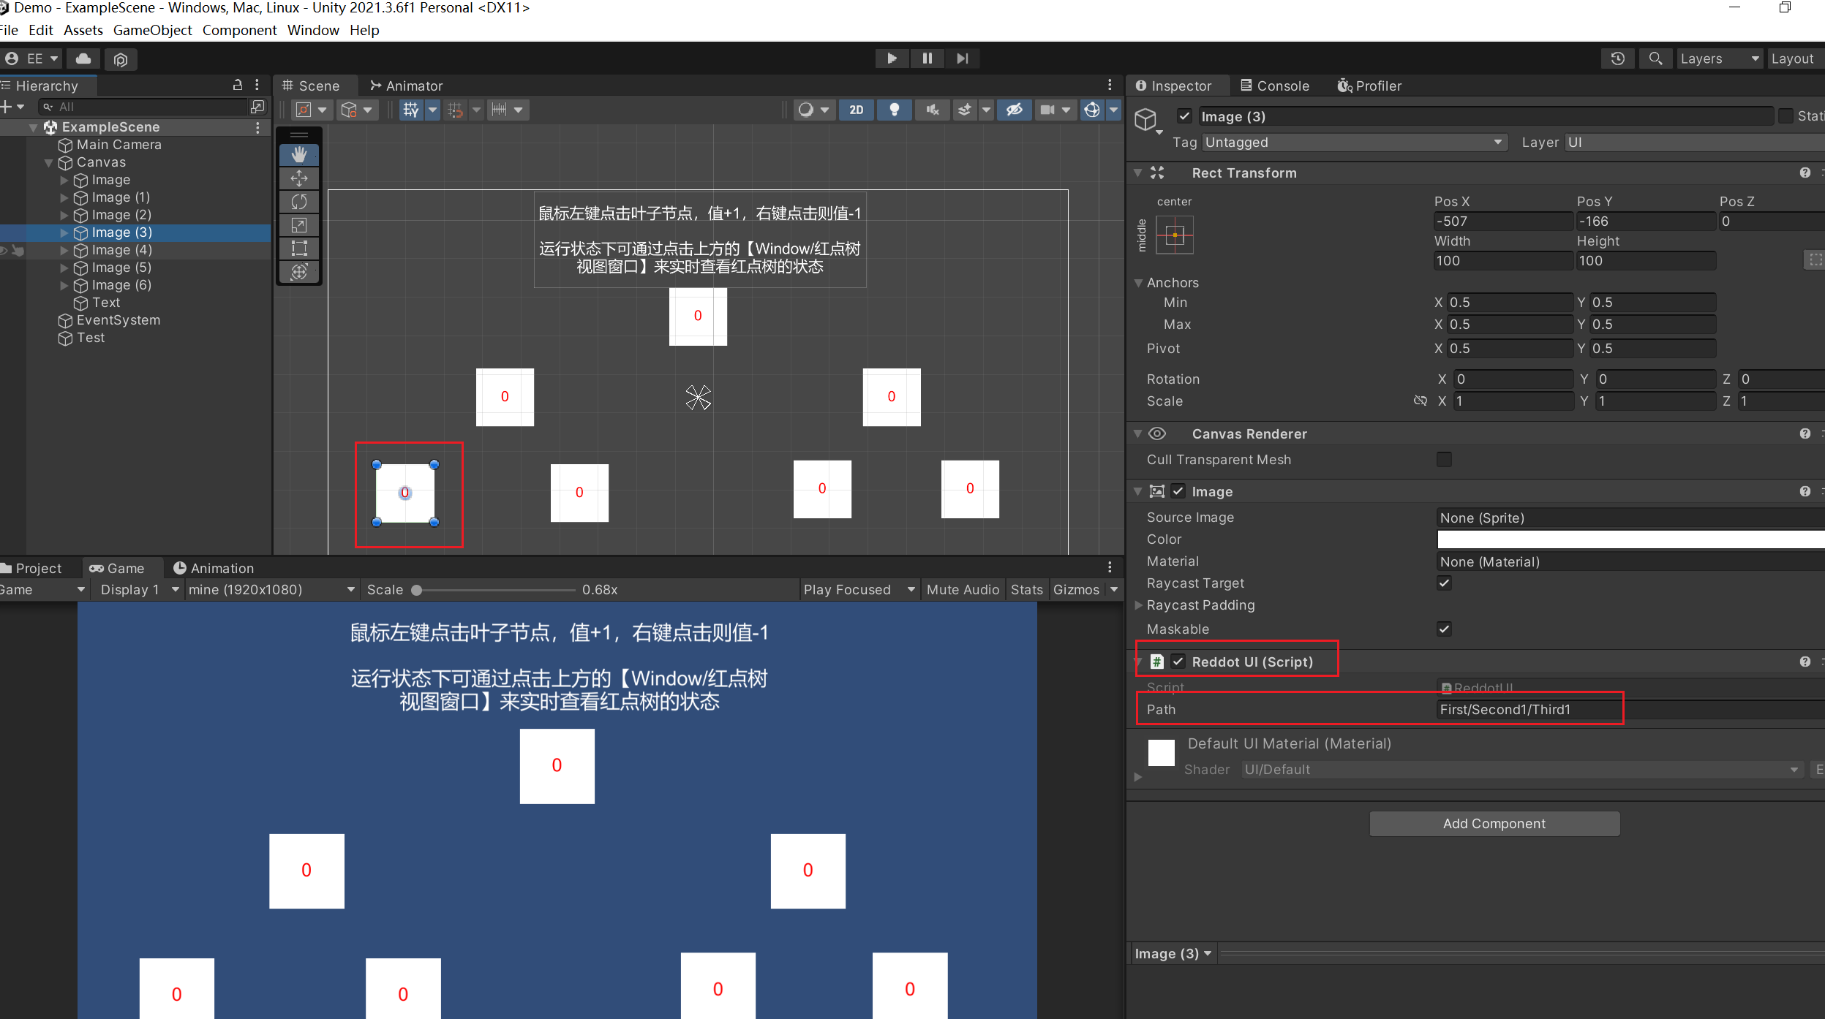Click the Mute Audio button
The height and width of the screenshot is (1019, 1825).
963,590
